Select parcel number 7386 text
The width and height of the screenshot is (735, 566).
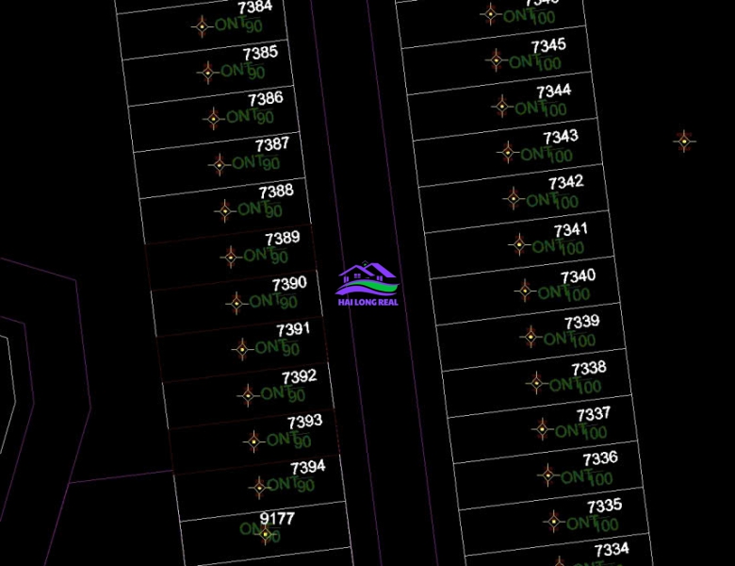(x=265, y=98)
